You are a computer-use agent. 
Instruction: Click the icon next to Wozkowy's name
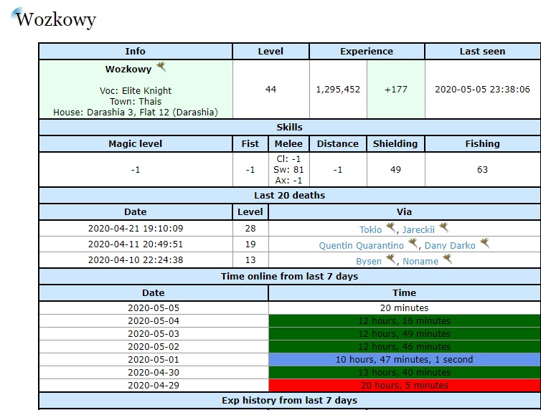(x=161, y=67)
